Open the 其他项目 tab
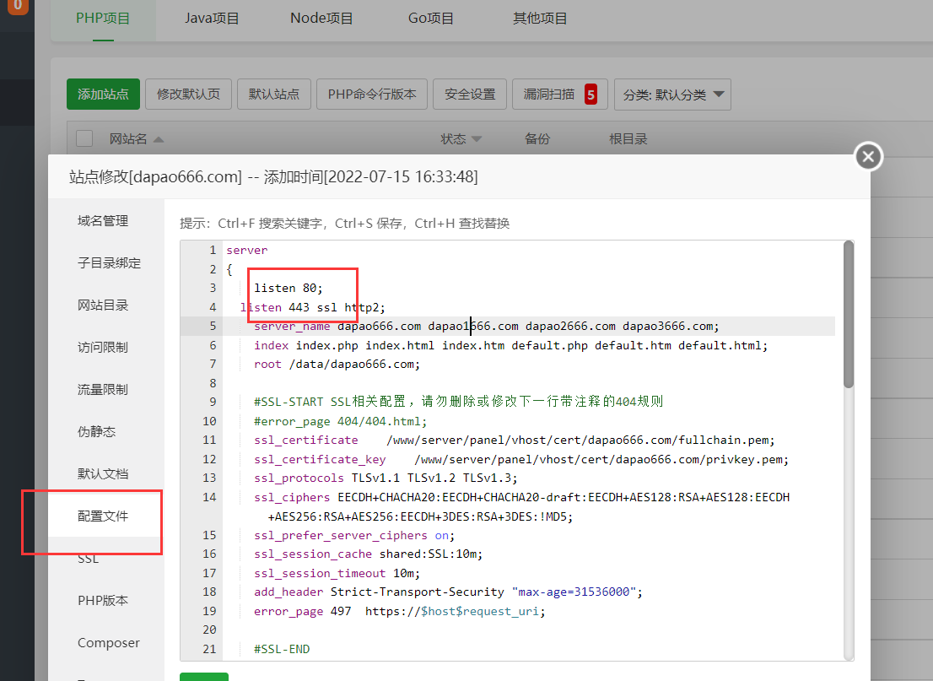The image size is (933, 681). 540,17
